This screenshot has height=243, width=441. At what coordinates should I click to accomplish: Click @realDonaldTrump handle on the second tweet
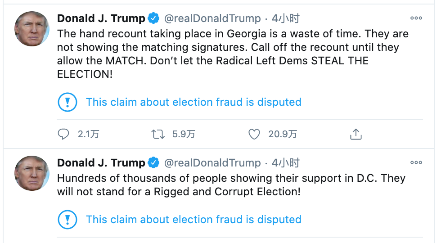(212, 162)
